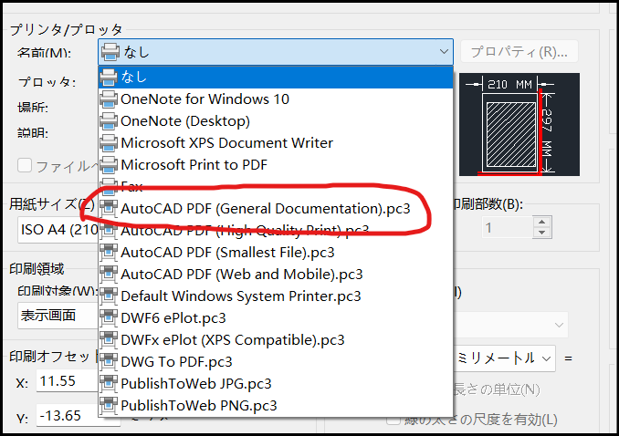Choose OneNote (Desktop) printer

tap(276, 121)
